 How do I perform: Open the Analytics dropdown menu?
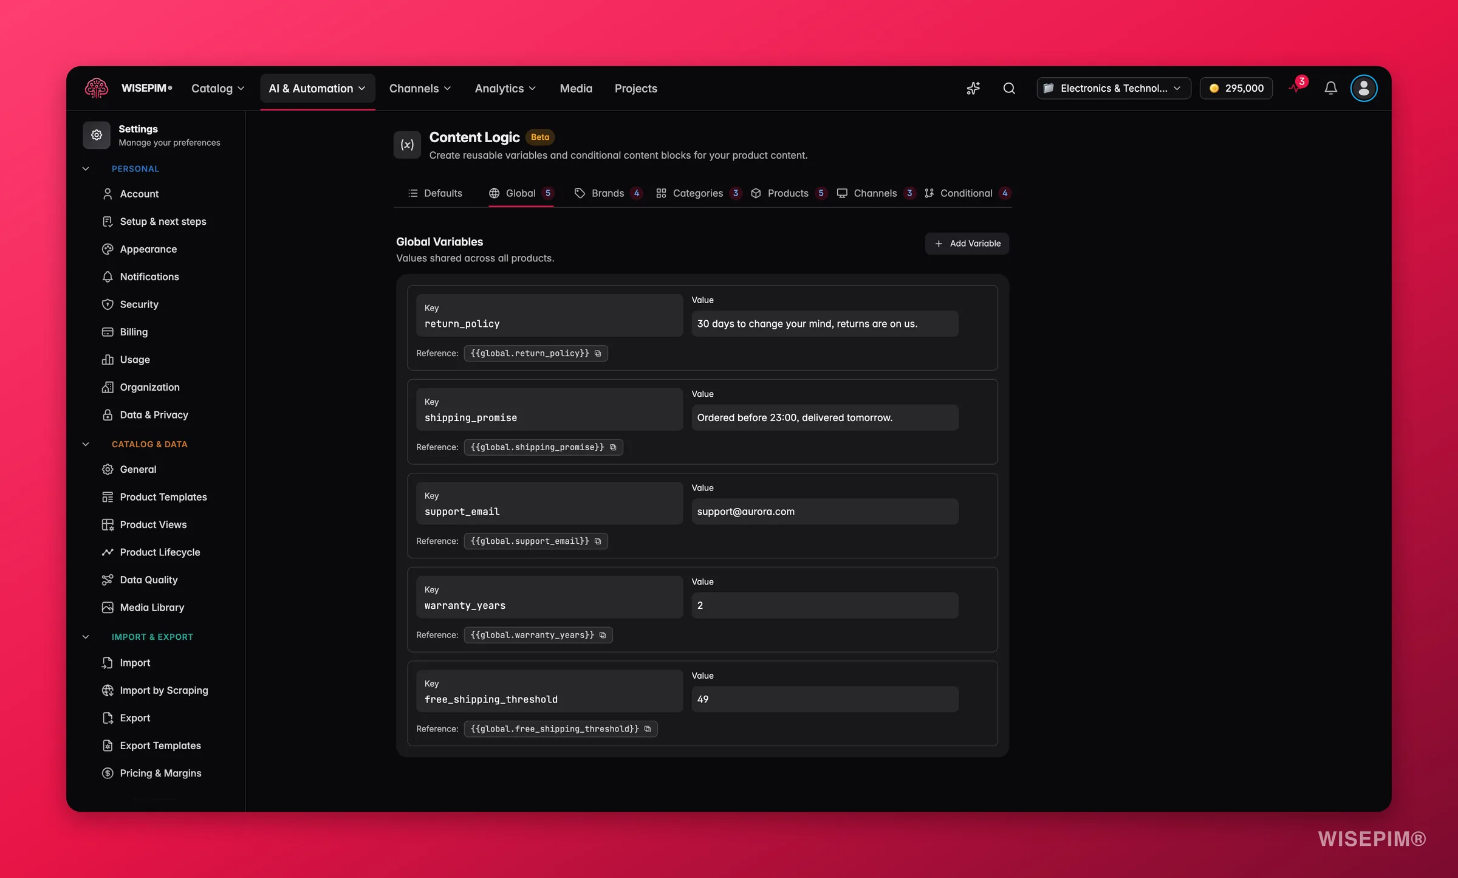(505, 88)
